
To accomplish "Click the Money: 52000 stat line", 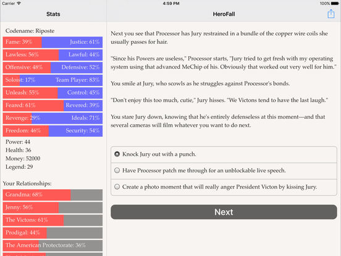I will coord(23,158).
